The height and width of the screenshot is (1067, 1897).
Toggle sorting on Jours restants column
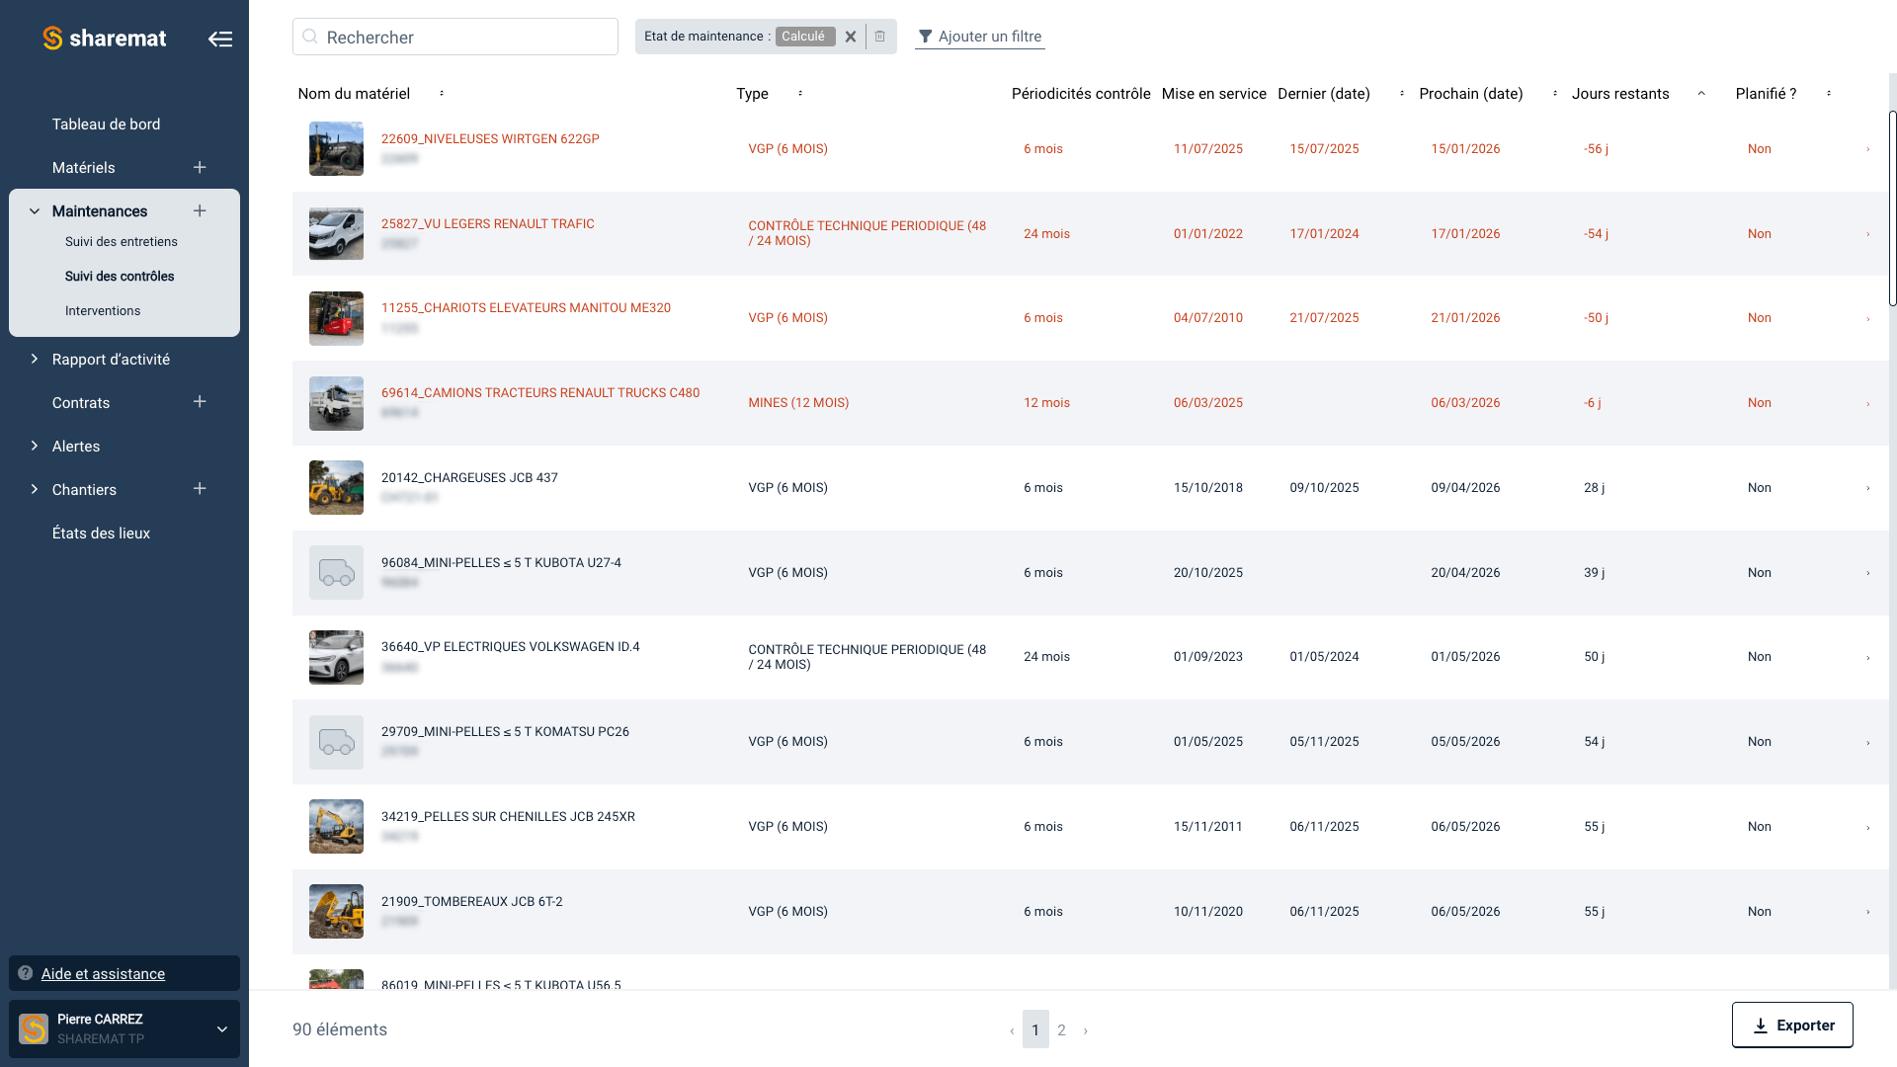[1701, 93]
